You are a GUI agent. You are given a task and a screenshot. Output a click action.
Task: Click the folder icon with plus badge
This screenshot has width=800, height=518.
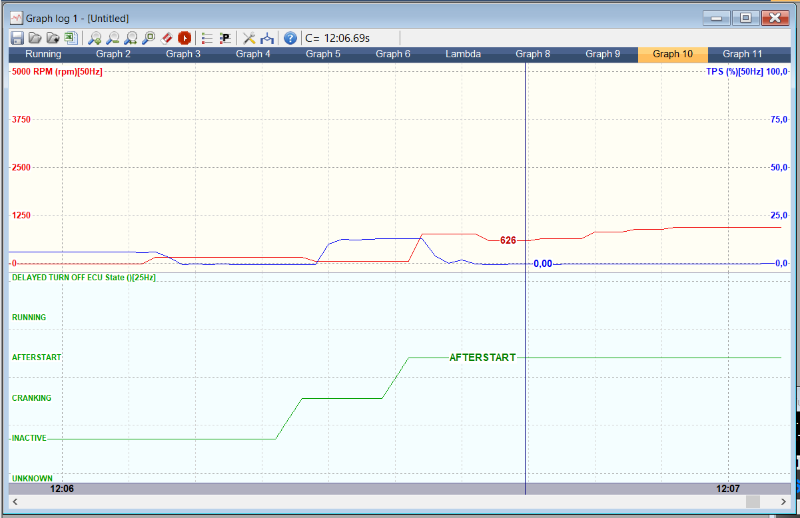click(53, 39)
